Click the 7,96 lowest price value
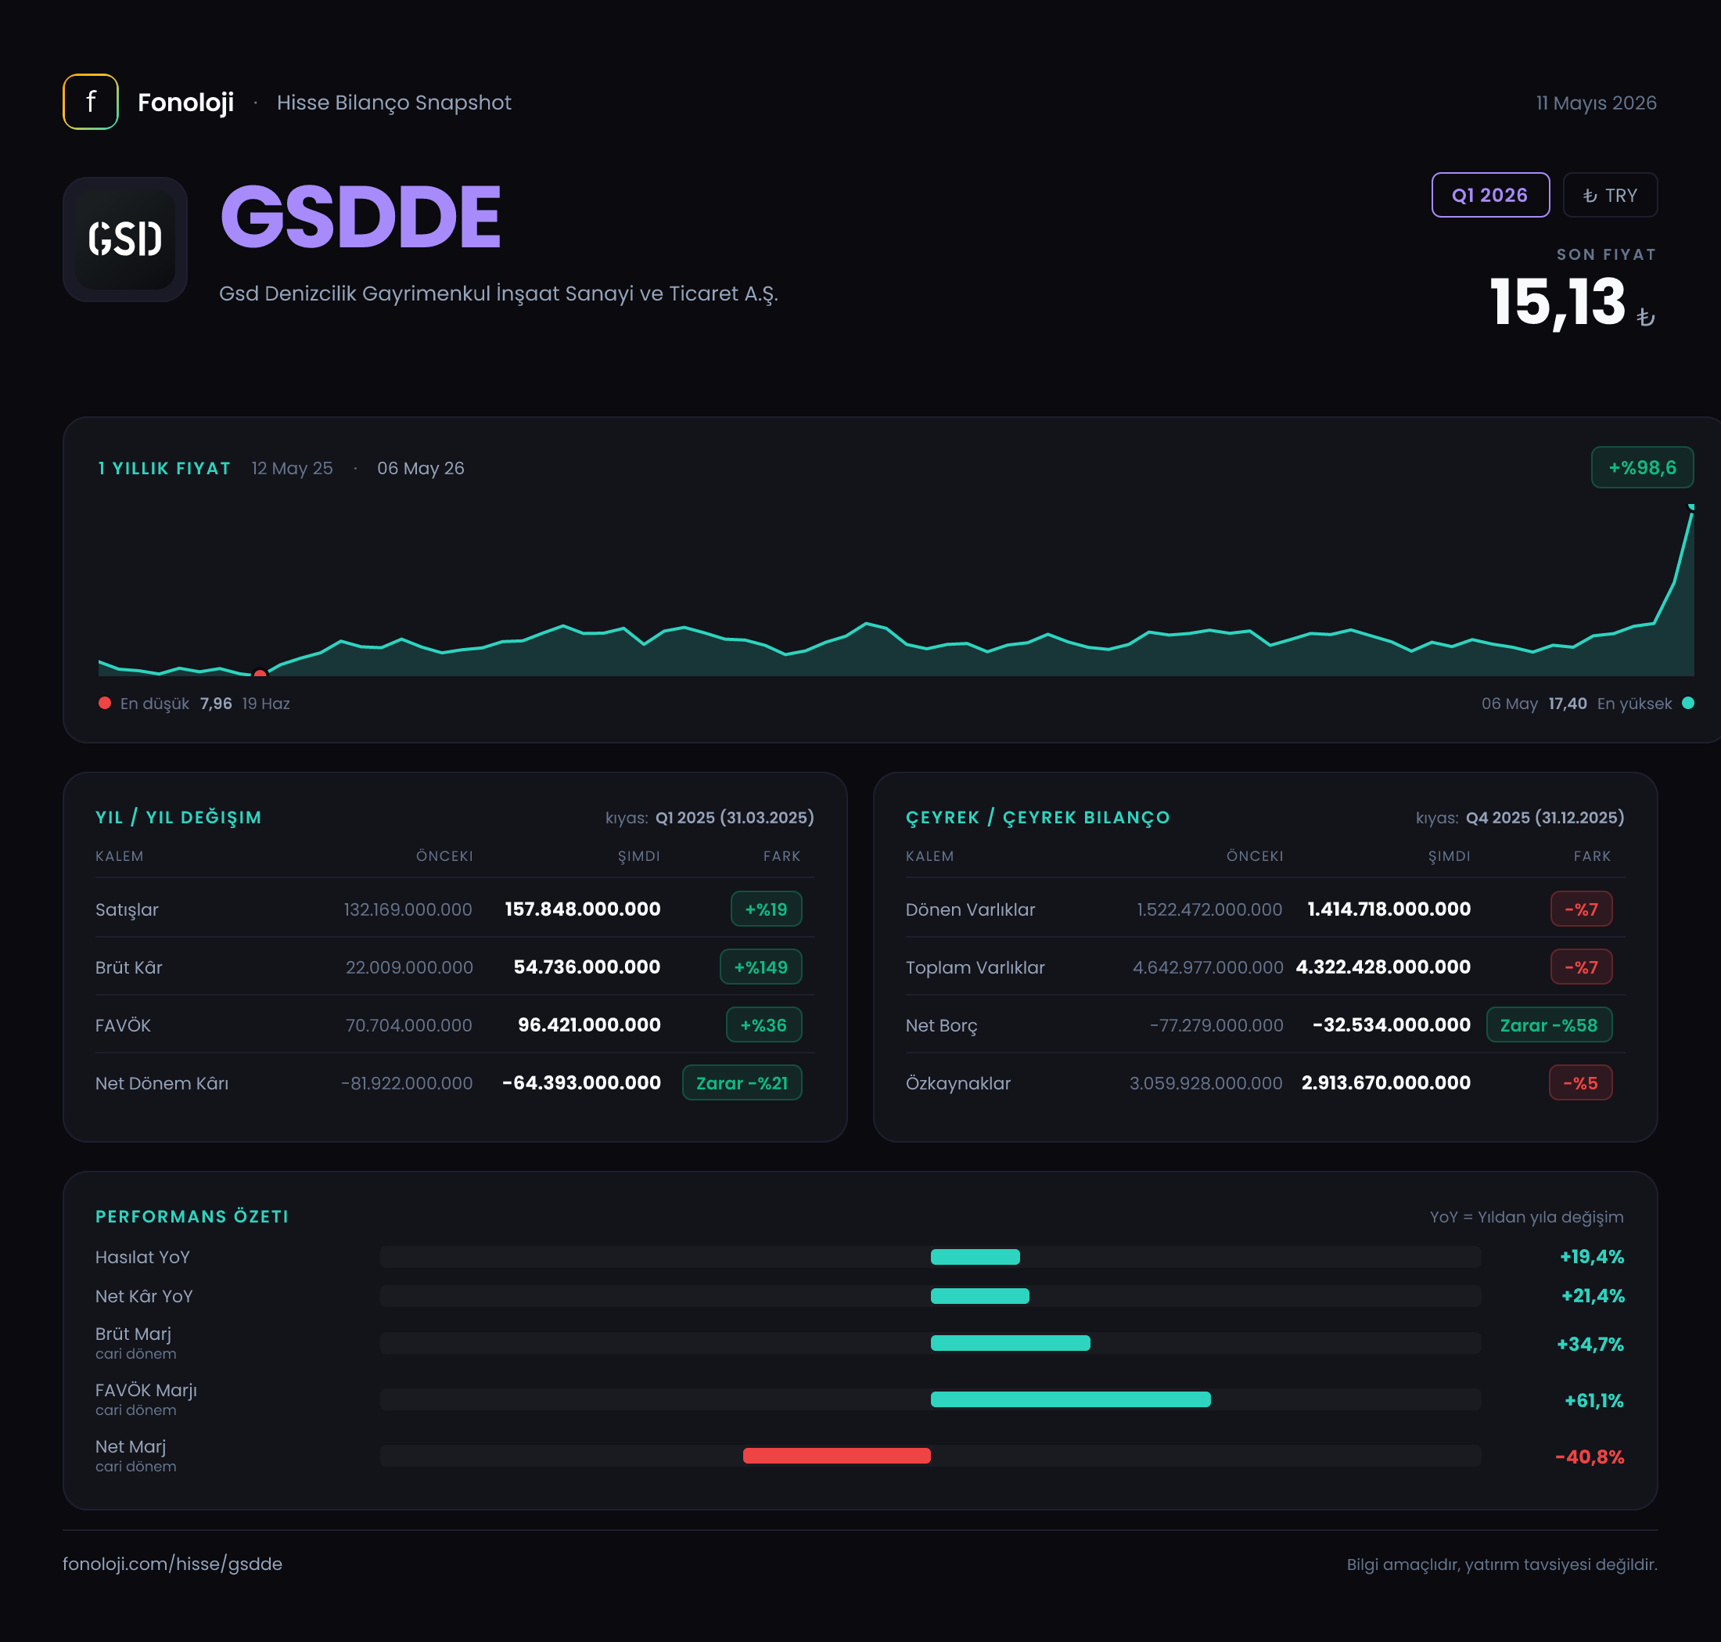Viewport: 1721px width, 1642px height. 216,704
